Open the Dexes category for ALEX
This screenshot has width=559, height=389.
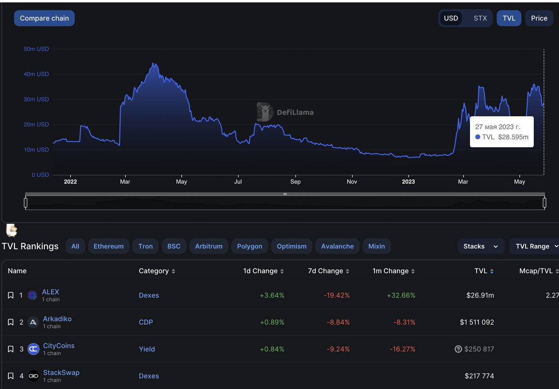point(149,295)
